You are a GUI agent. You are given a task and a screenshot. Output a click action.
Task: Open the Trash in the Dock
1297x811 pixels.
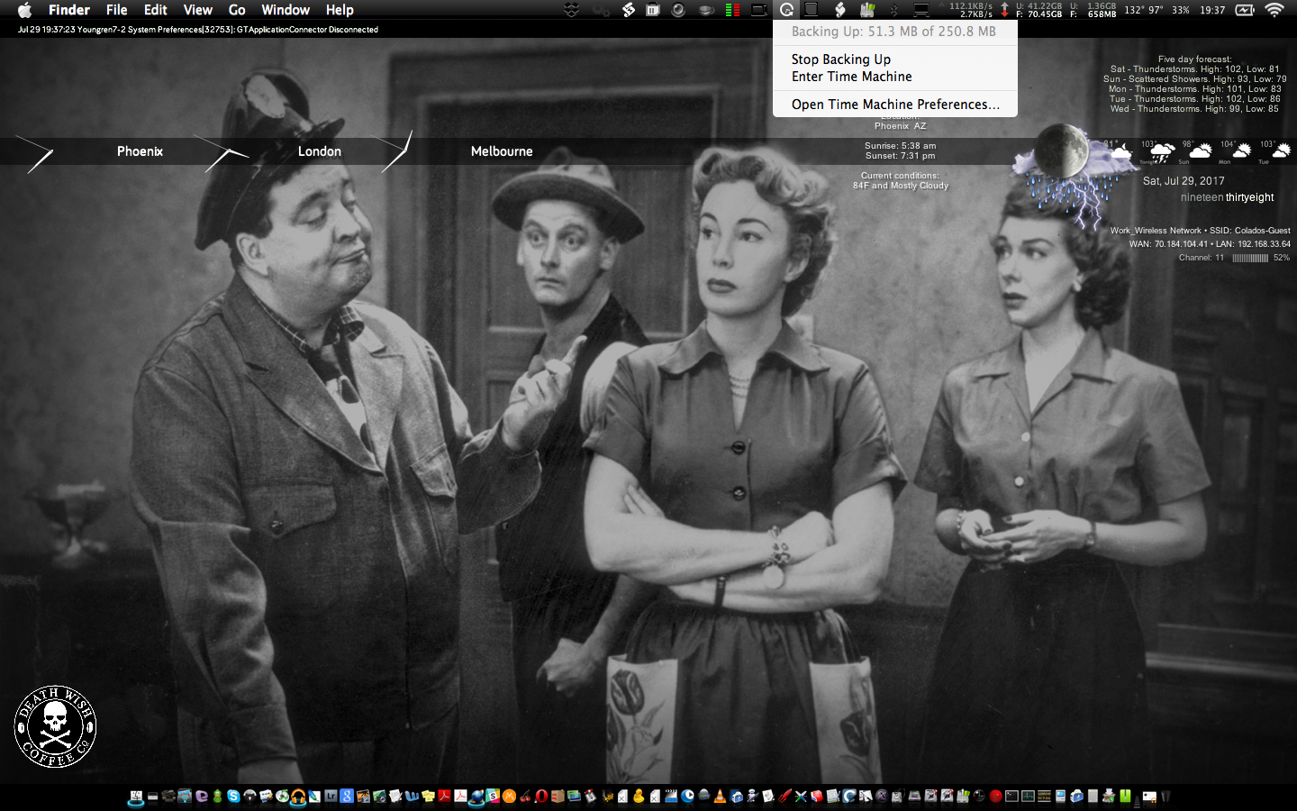[1165, 797]
